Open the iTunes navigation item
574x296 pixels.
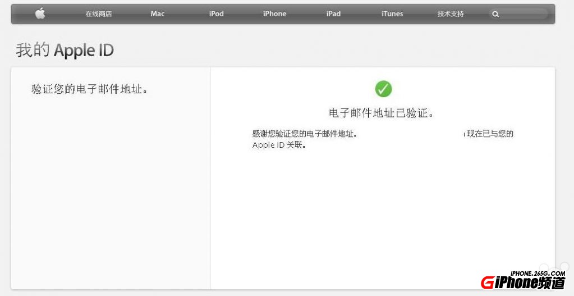(x=392, y=14)
